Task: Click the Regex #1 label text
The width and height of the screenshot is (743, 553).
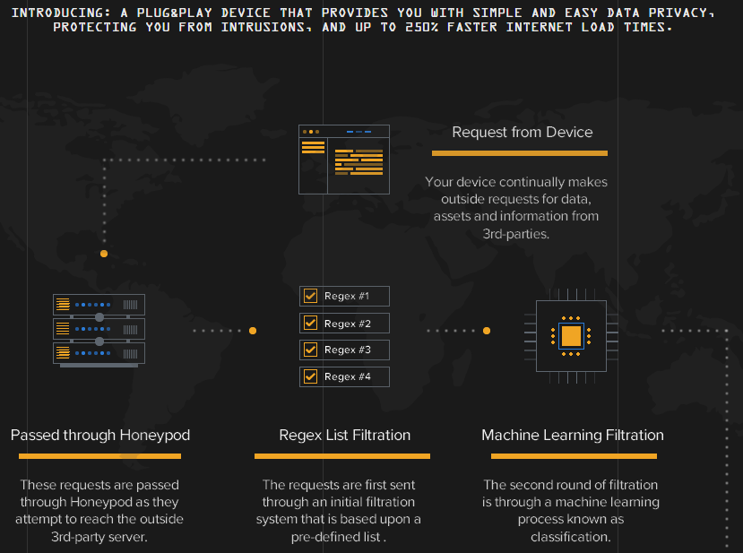Action: [346, 296]
